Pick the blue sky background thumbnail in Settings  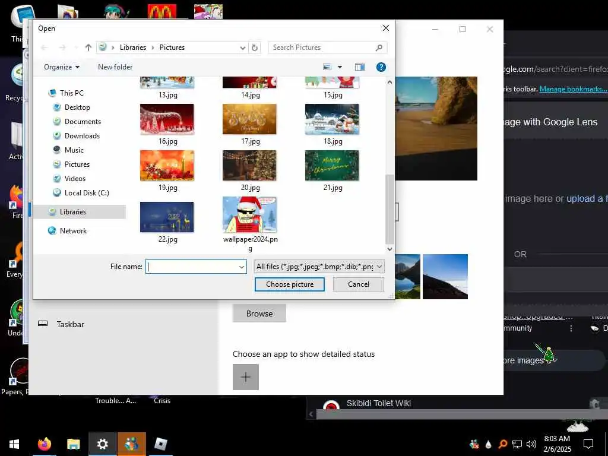[x=445, y=277]
